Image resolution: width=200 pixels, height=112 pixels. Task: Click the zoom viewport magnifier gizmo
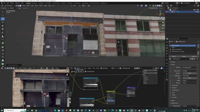click(x=163, y=19)
